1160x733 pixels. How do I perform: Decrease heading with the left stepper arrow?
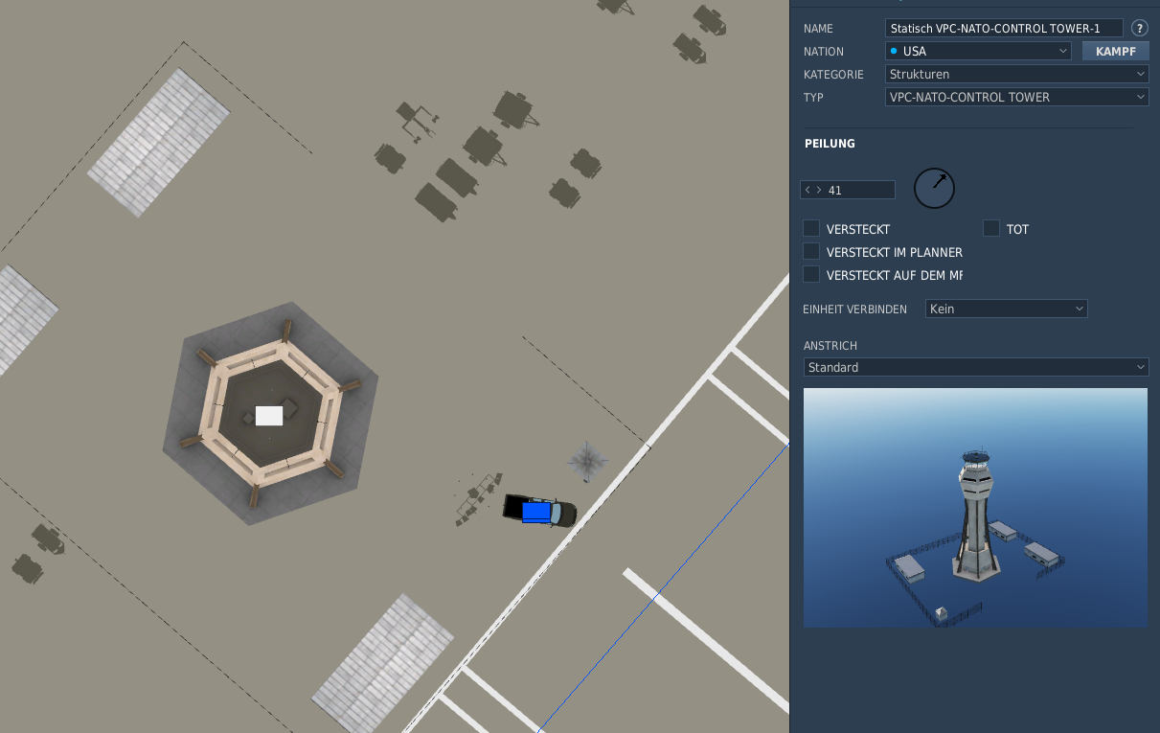(x=807, y=190)
